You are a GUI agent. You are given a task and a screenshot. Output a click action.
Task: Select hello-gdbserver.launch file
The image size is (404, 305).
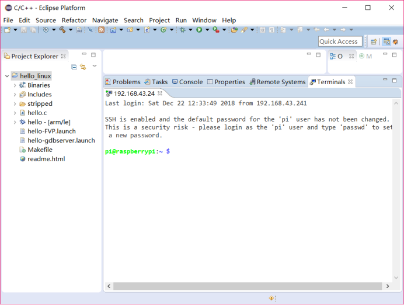[x=57, y=140]
